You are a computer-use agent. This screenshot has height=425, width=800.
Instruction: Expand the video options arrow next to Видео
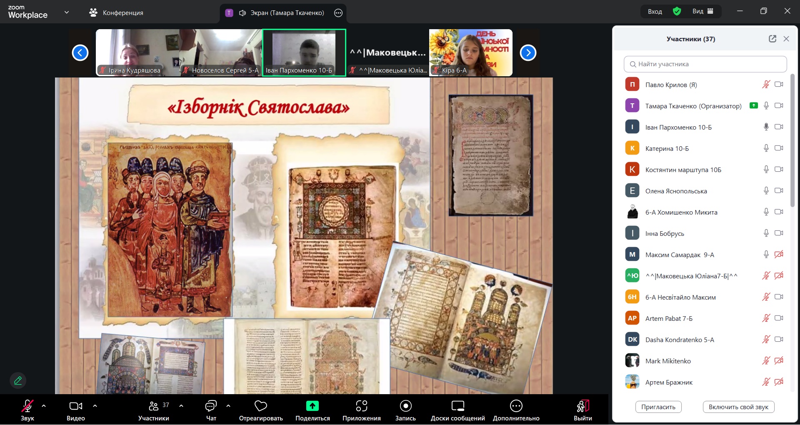coord(95,405)
